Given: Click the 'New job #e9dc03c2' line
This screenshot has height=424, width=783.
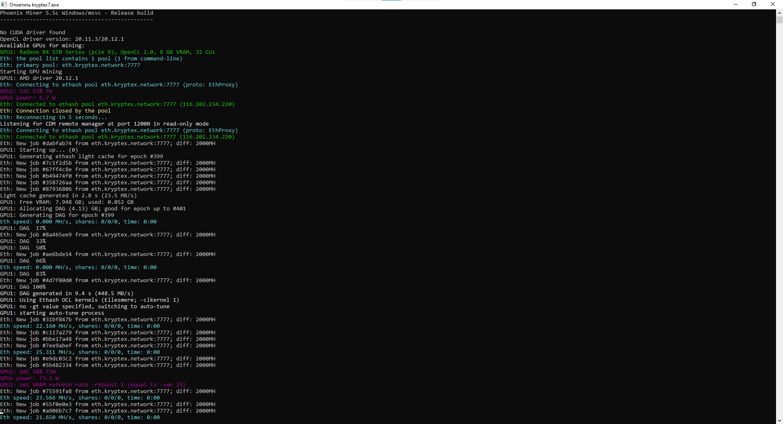Looking at the screenshot, I should click(x=108, y=359).
